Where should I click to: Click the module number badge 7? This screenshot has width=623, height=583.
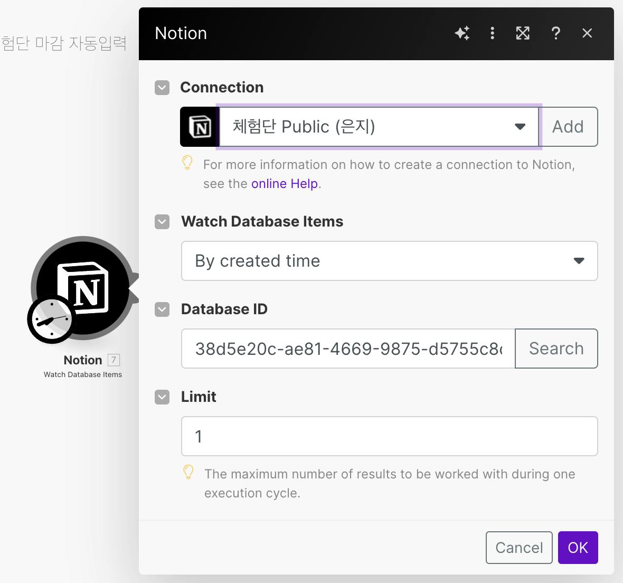114,360
